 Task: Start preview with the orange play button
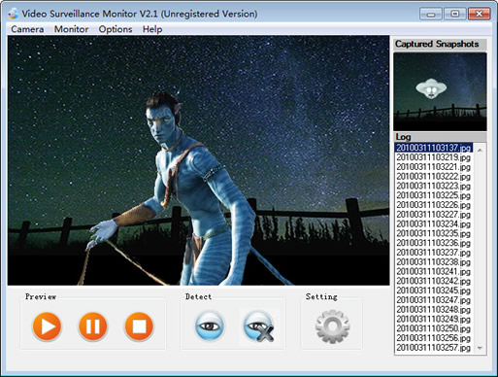(47, 326)
